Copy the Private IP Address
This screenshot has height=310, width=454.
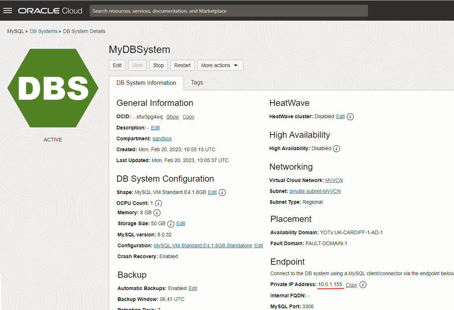click(351, 285)
